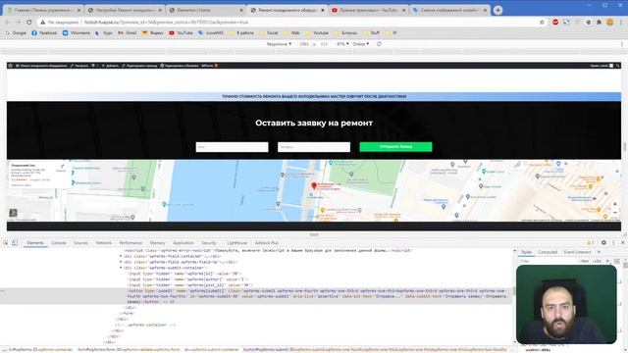Viewport: 628px width, 353px height.
Task: Click form#wpforms-form breadcrumb item
Action: [x=129, y=350]
